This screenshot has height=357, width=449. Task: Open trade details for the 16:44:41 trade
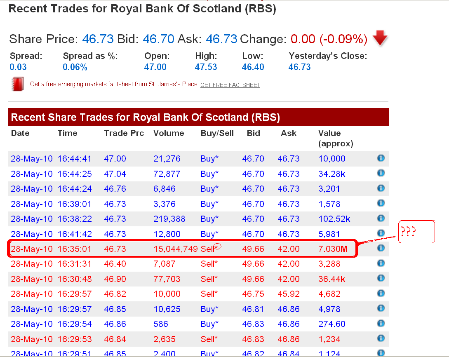point(381,158)
